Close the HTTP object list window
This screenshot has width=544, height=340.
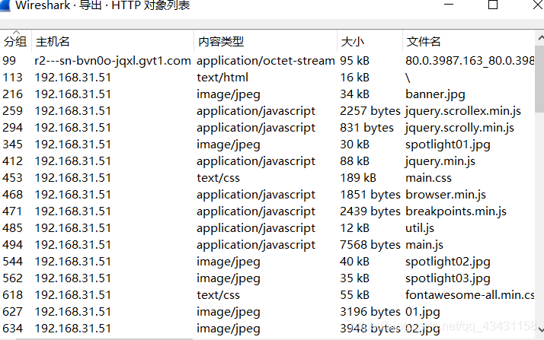538,5
